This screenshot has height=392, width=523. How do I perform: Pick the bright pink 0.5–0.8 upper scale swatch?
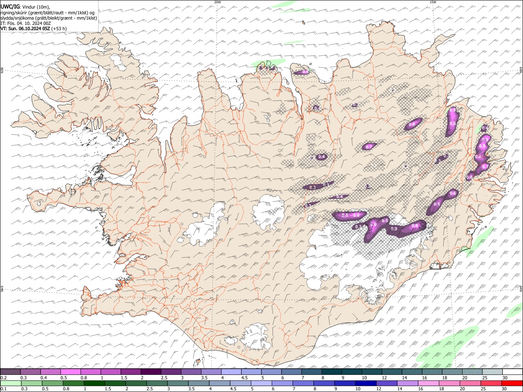pos(71,372)
